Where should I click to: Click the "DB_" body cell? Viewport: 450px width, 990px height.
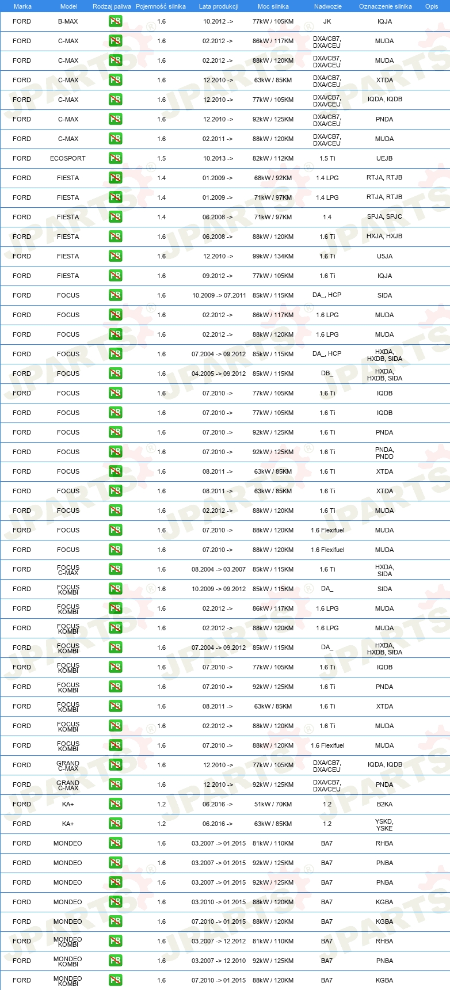[x=327, y=373]
